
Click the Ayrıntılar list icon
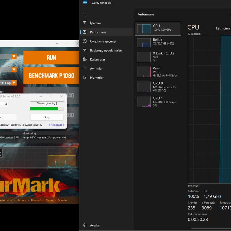click(85, 69)
